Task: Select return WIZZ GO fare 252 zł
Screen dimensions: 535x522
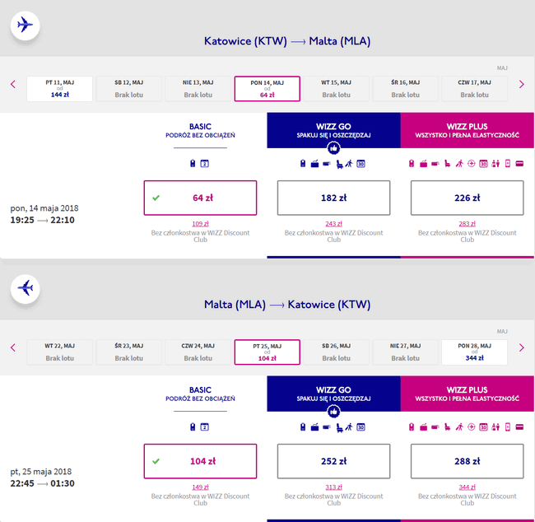Action: pyautogui.click(x=333, y=461)
